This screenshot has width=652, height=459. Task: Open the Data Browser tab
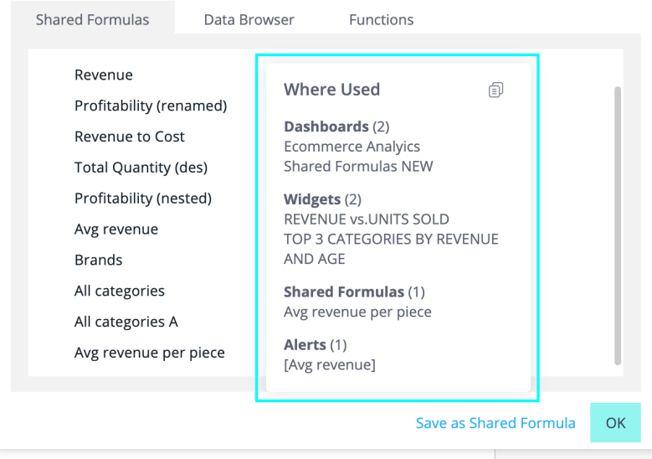point(249,19)
